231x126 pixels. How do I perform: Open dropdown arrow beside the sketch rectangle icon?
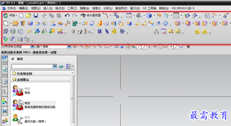[11, 23]
